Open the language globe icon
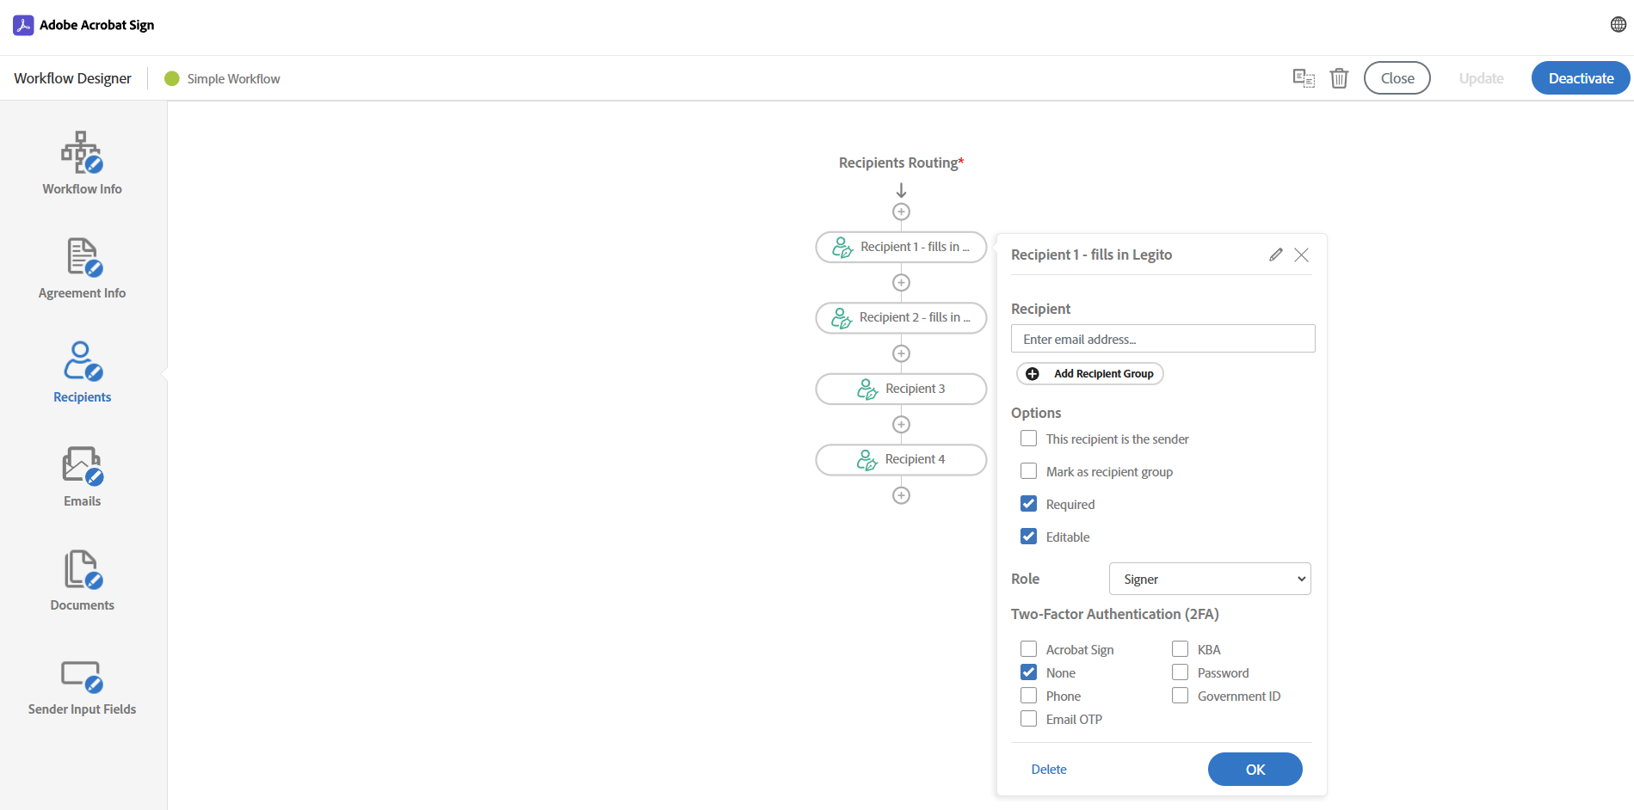Screen dimensions: 1634x810 pyautogui.click(x=1618, y=25)
